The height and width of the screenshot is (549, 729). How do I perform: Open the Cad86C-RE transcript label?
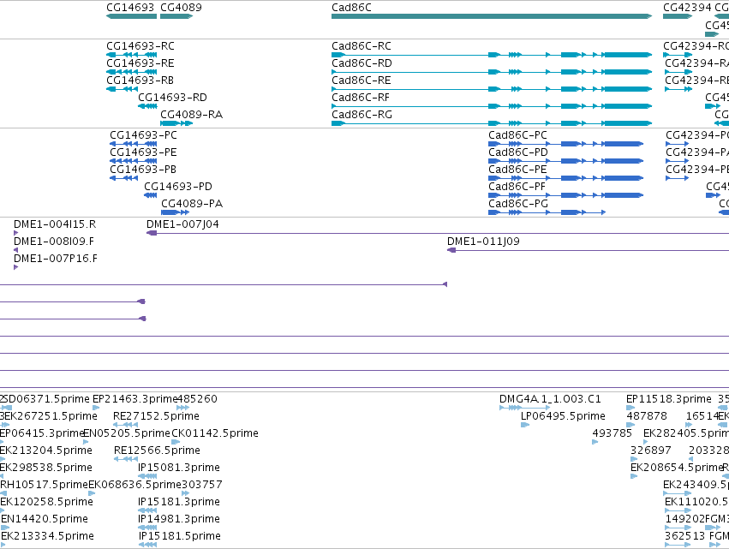click(362, 81)
